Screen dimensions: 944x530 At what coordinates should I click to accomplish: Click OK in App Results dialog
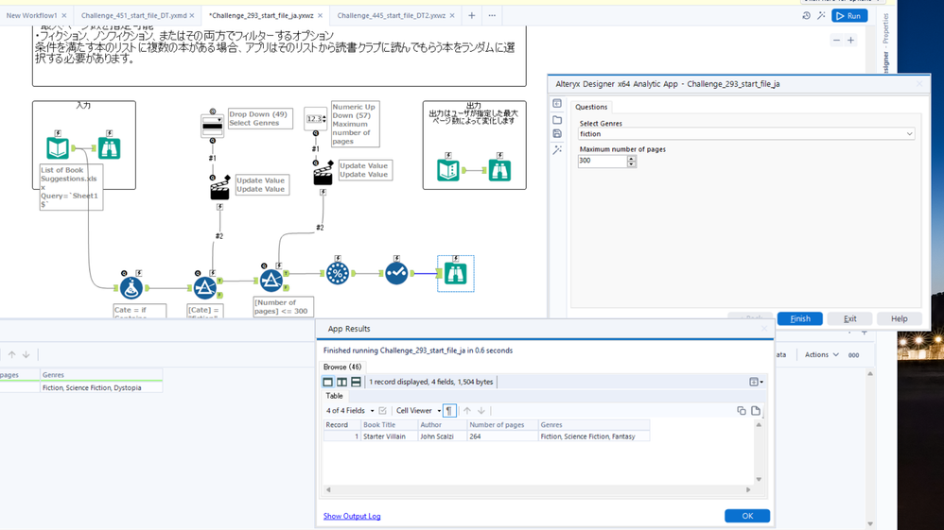pos(747,516)
